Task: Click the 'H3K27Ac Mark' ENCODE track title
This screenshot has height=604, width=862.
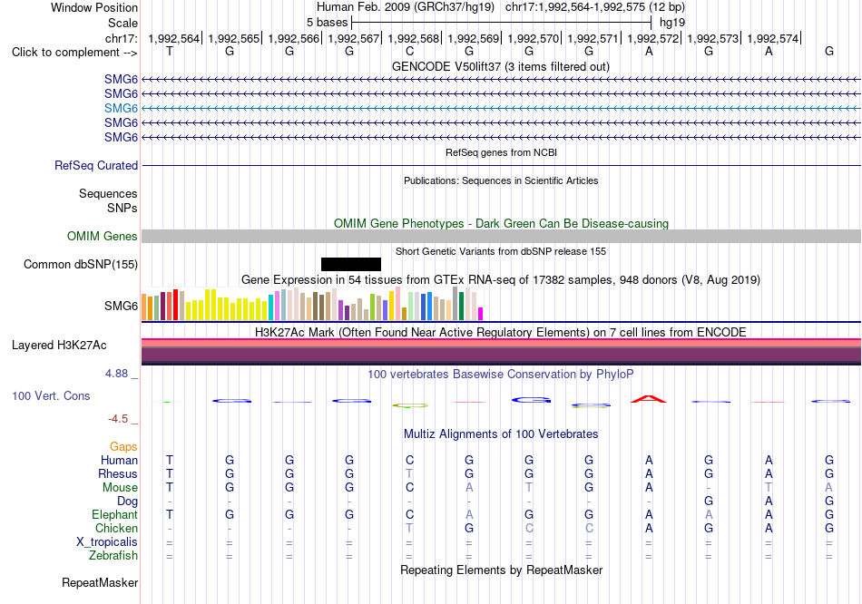Action: (x=501, y=333)
